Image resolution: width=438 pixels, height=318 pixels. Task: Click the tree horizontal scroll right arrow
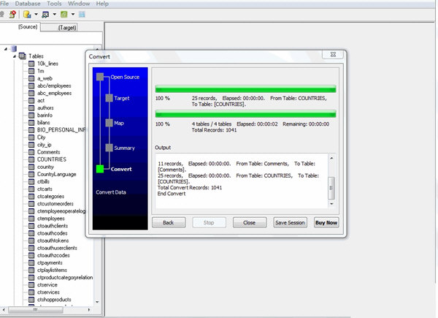point(89,310)
